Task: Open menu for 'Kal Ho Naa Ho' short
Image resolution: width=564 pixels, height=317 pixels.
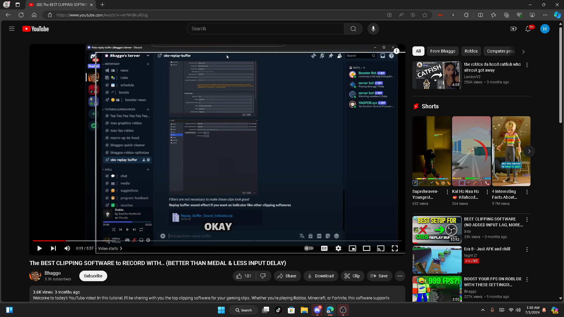Action: click(x=487, y=192)
